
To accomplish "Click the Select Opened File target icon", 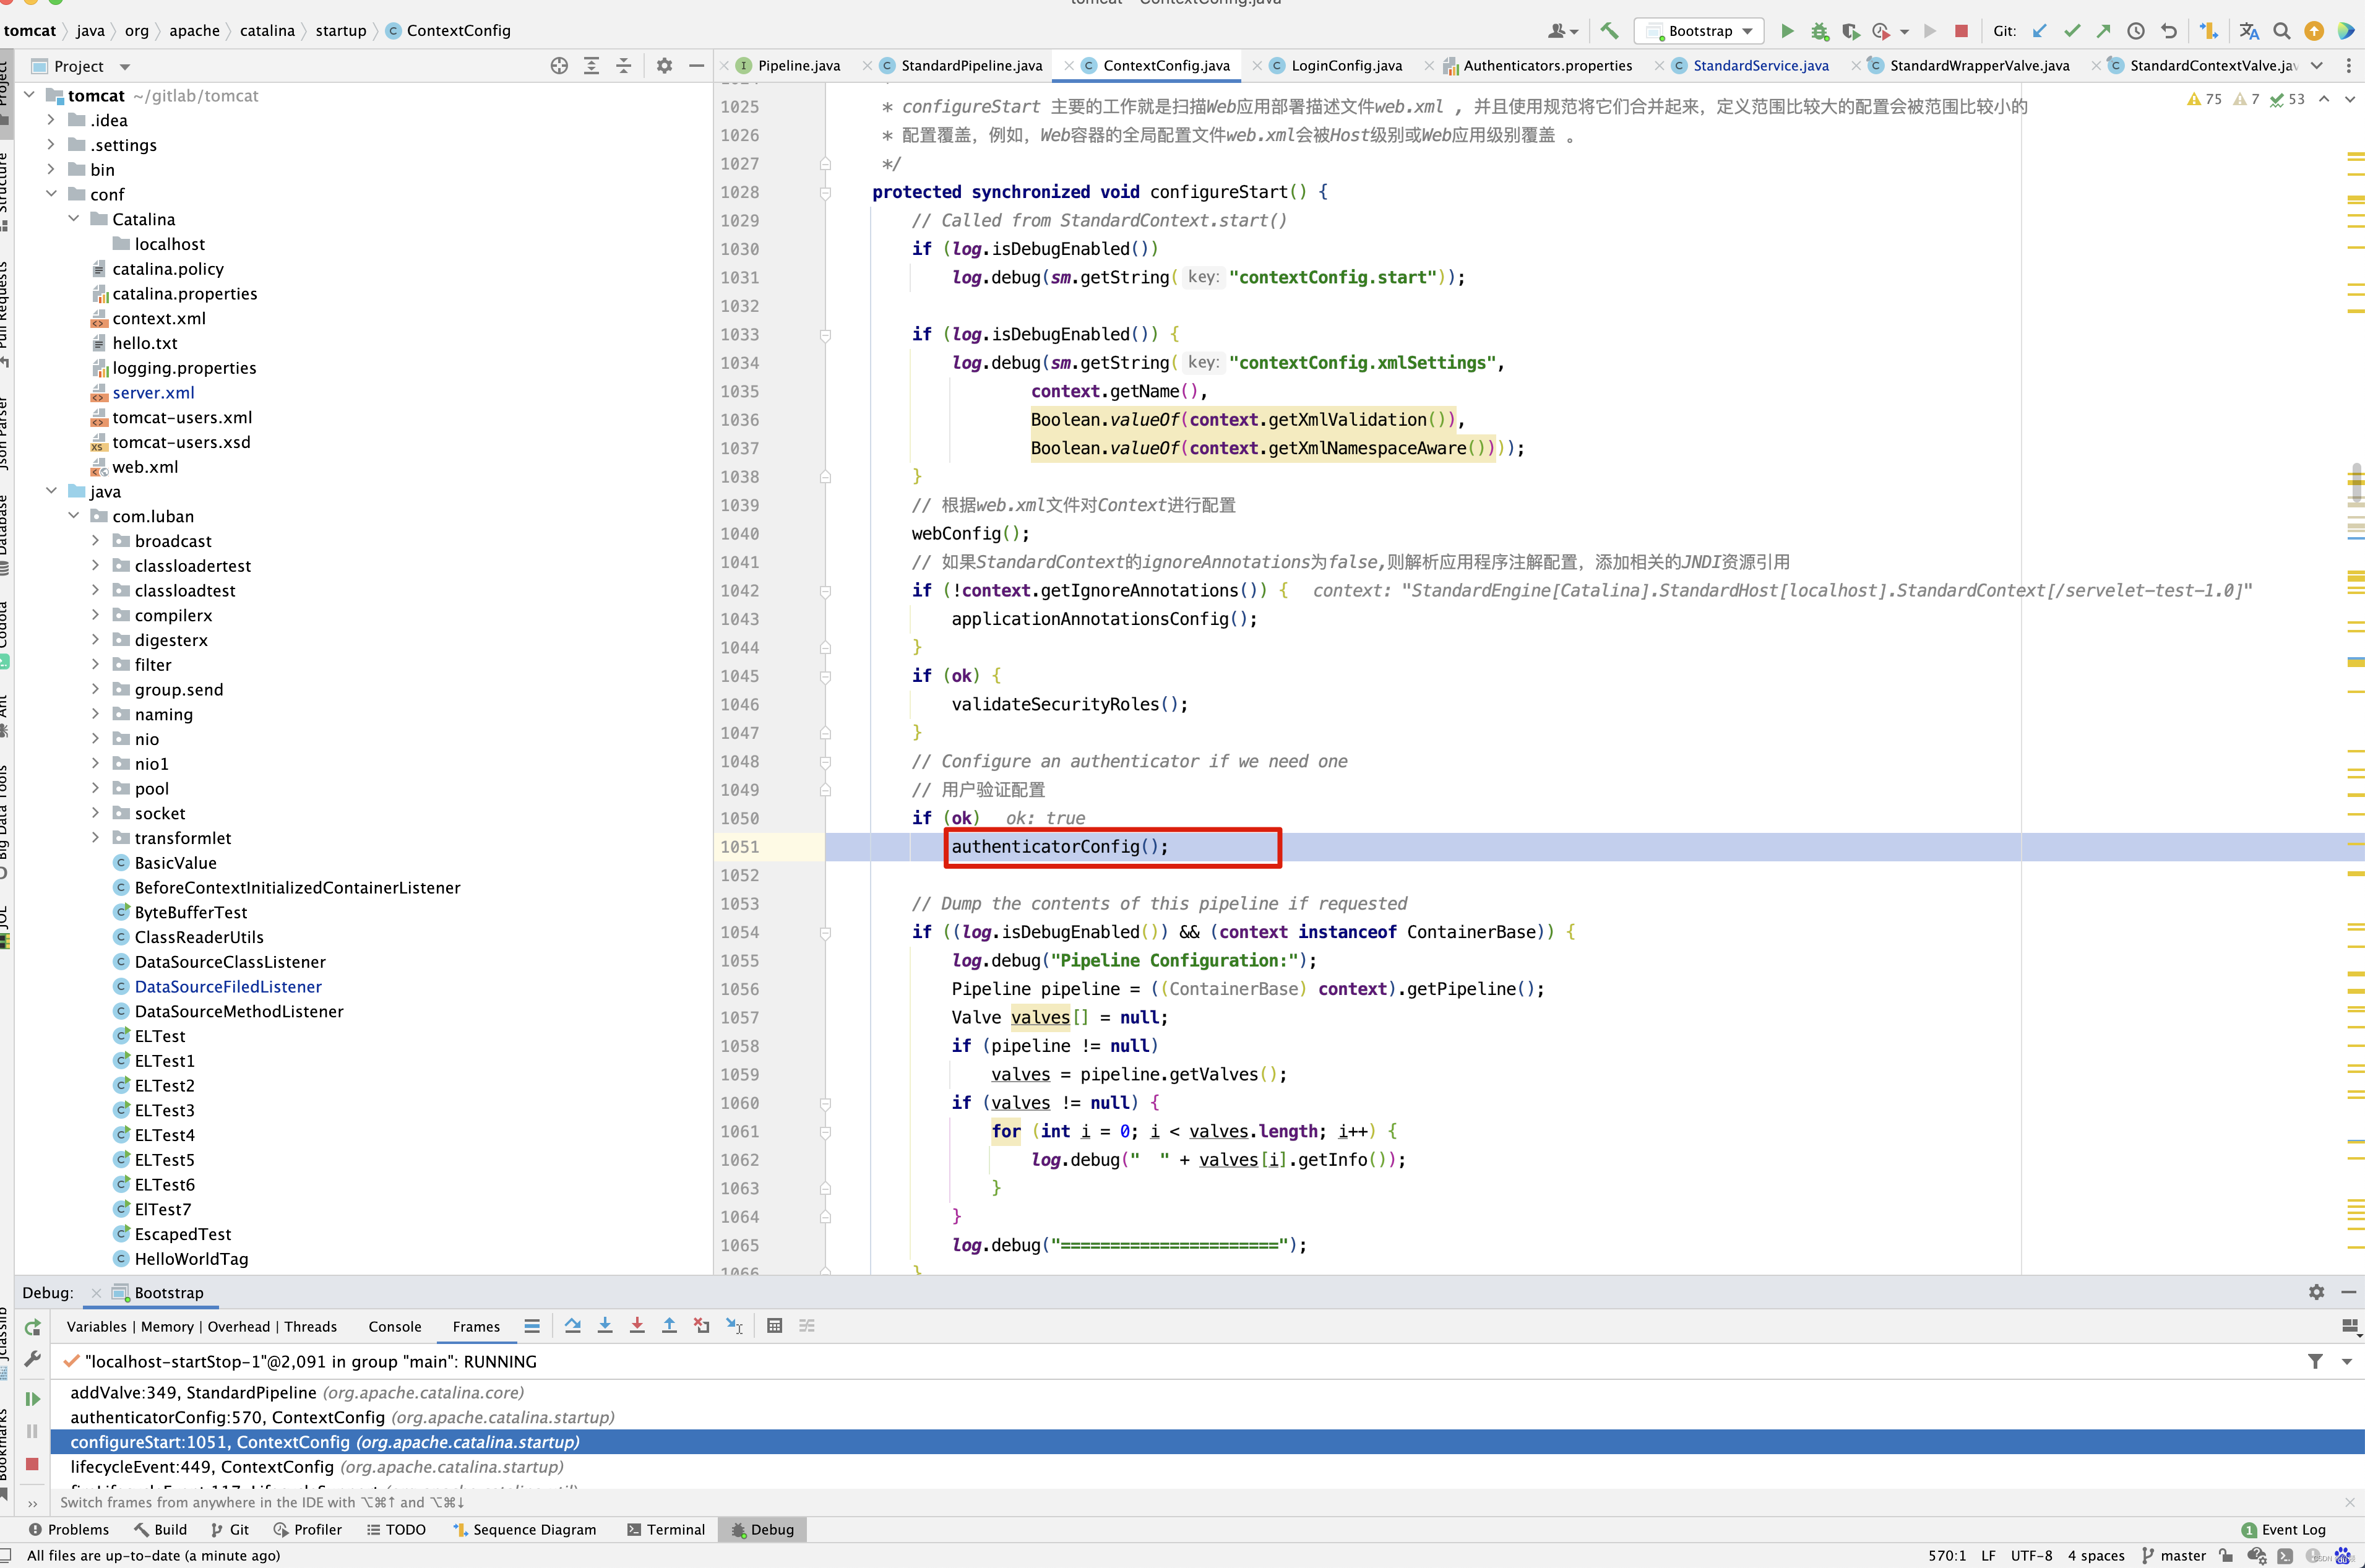I will (559, 66).
